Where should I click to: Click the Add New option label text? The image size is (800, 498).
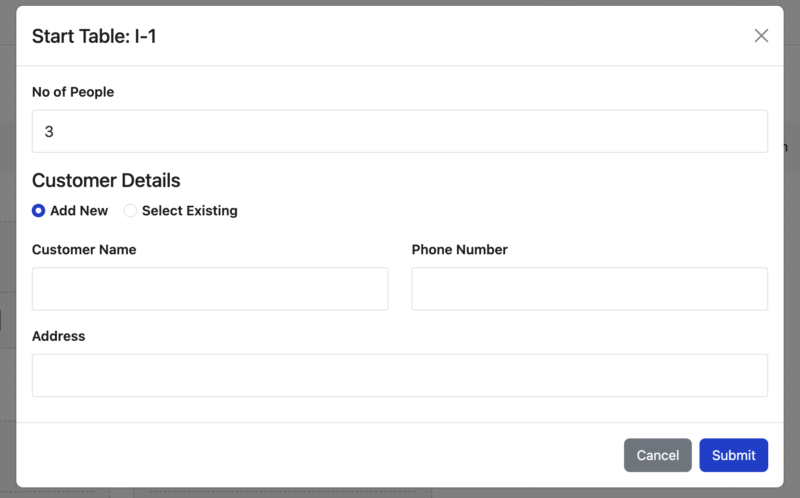tap(79, 211)
